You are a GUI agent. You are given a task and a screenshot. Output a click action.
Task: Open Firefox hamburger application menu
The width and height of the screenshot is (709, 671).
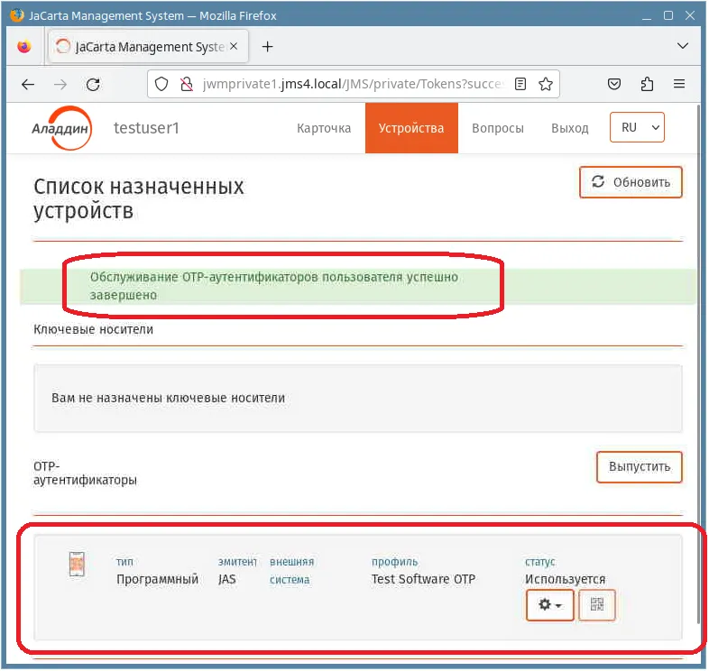(x=679, y=84)
